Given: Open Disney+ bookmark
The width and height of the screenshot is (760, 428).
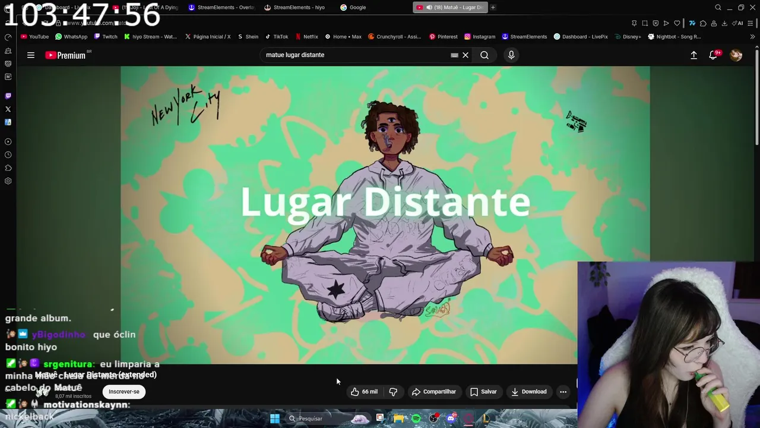Looking at the screenshot, I should [x=628, y=37].
